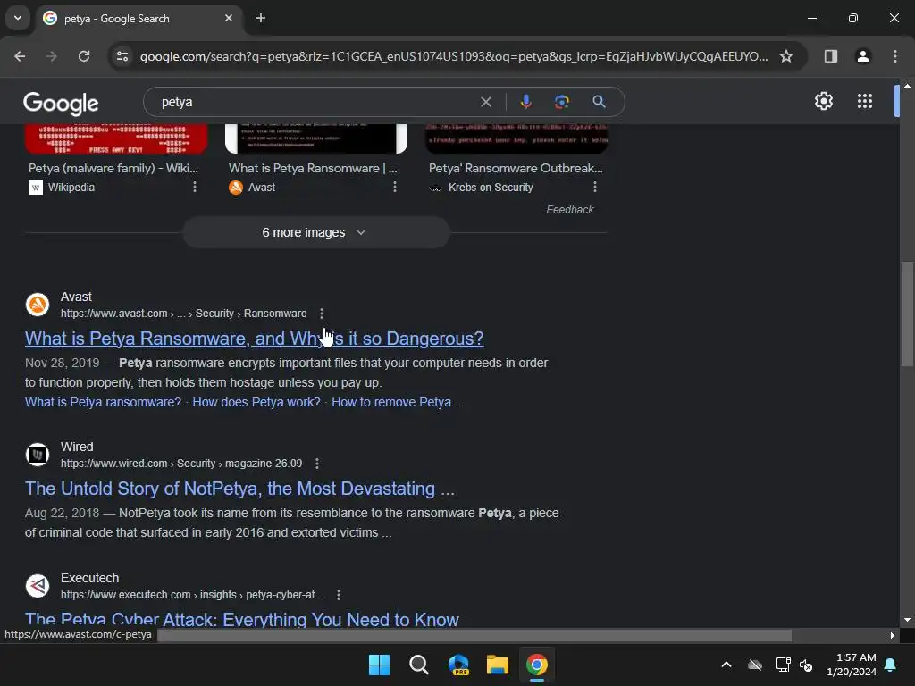Open network and volume tray icons
Viewport: 915px width, 686px height.
coord(794,665)
